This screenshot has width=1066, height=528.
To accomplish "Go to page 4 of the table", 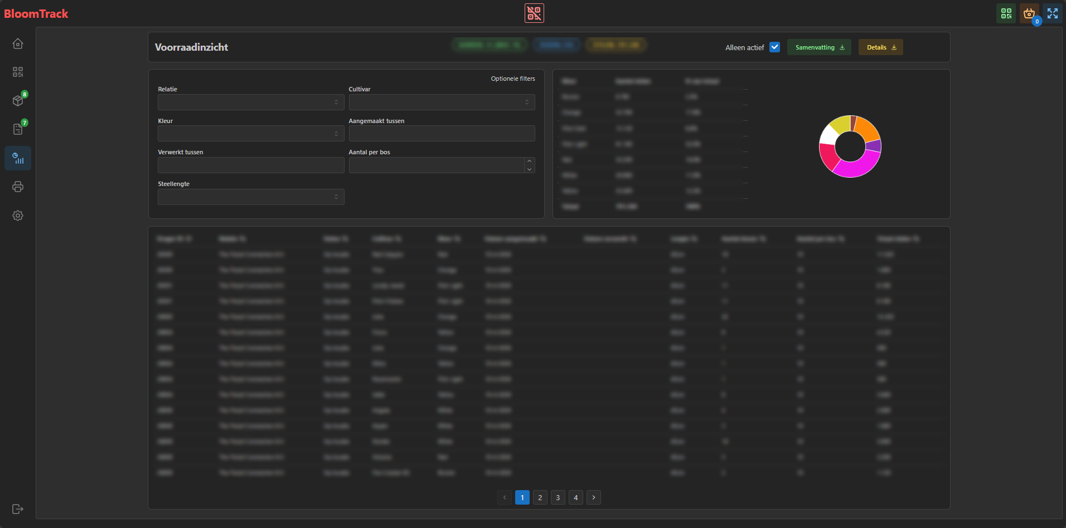I will pyautogui.click(x=576, y=497).
